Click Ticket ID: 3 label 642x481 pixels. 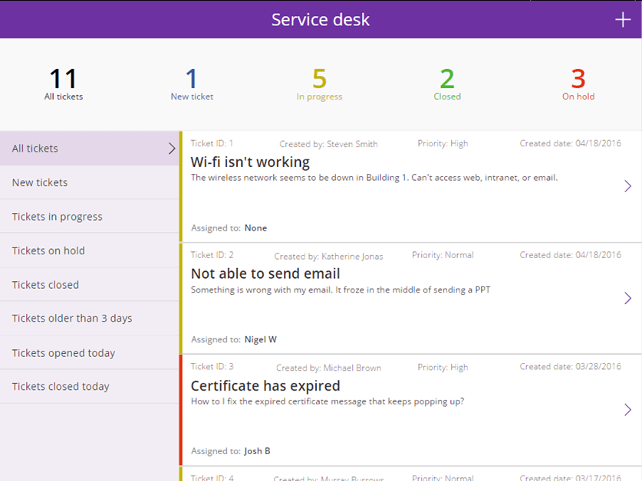click(x=212, y=366)
